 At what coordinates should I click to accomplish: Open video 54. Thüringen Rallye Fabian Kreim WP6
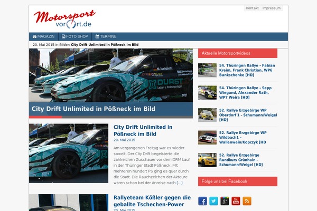pos(247,70)
